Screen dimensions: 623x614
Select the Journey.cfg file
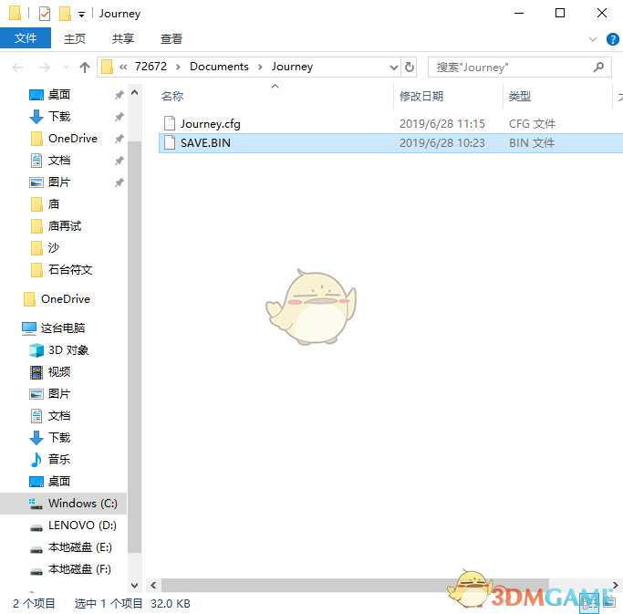210,123
